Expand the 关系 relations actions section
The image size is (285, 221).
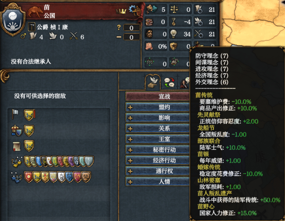[x=158, y=128]
